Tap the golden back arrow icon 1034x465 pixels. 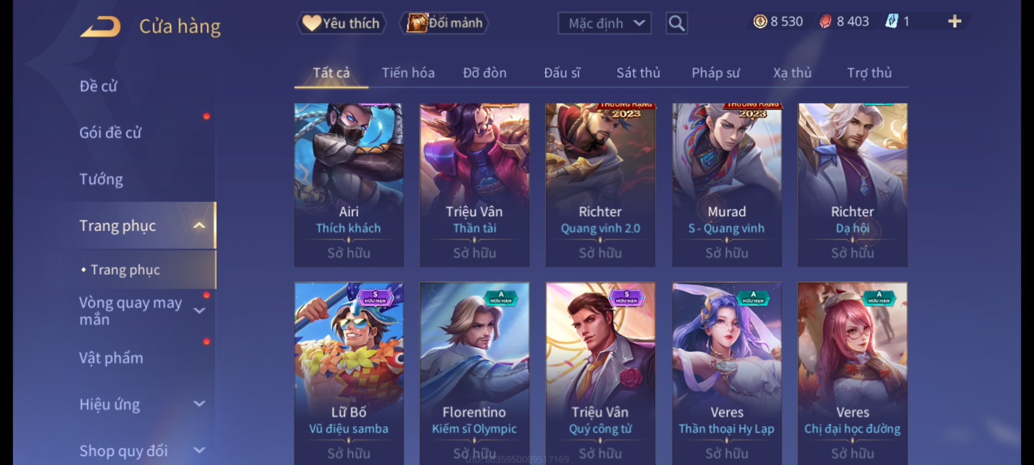100,27
